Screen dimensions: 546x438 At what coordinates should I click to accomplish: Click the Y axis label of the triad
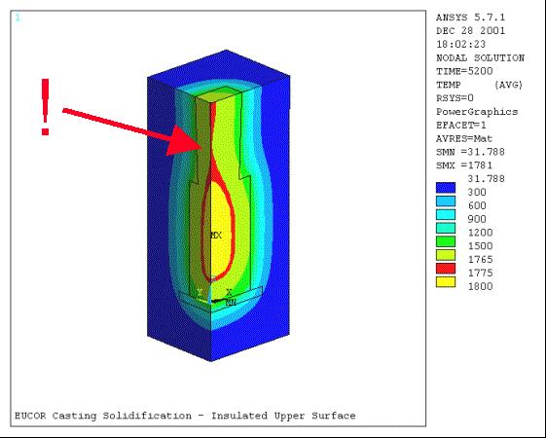click(x=200, y=292)
